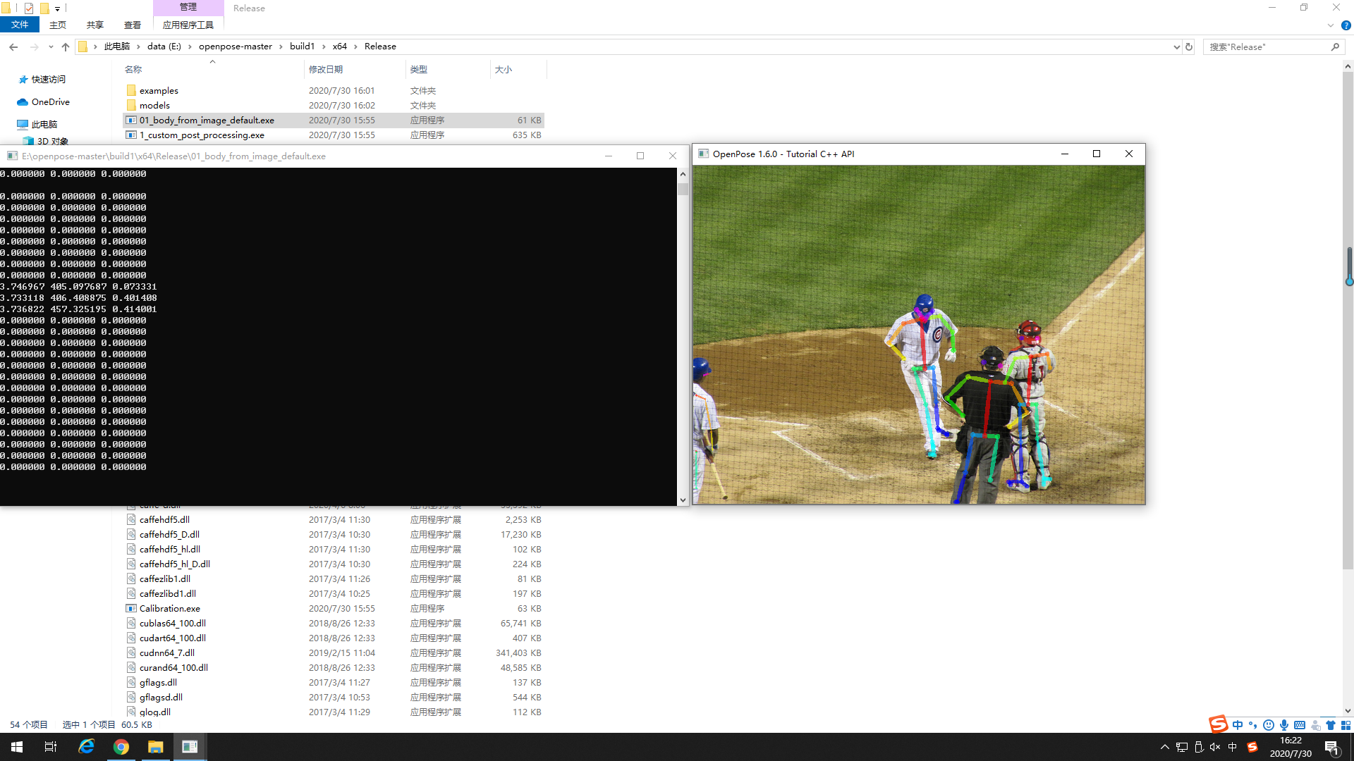Open Internet Explorer from the taskbar
Viewport: 1354px width, 761px height.
click(x=86, y=746)
